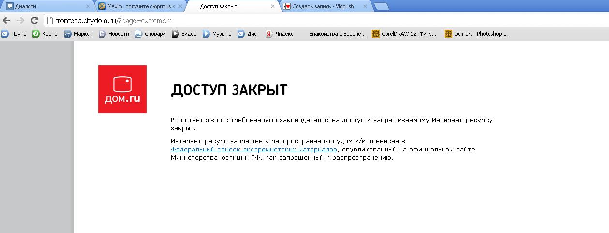Open the Яндекс bookmark
The height and width of the screenshot is (233, 609).
(x=280, y=34)
